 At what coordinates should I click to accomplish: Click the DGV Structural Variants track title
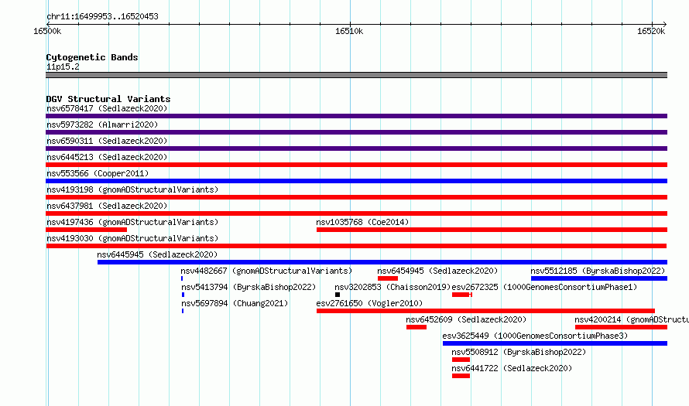(108, 99)
